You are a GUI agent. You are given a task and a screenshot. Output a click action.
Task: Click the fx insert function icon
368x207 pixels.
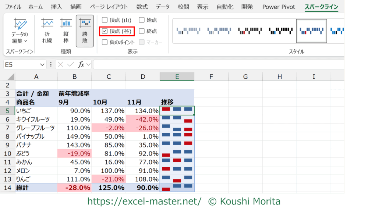point(81,64)
